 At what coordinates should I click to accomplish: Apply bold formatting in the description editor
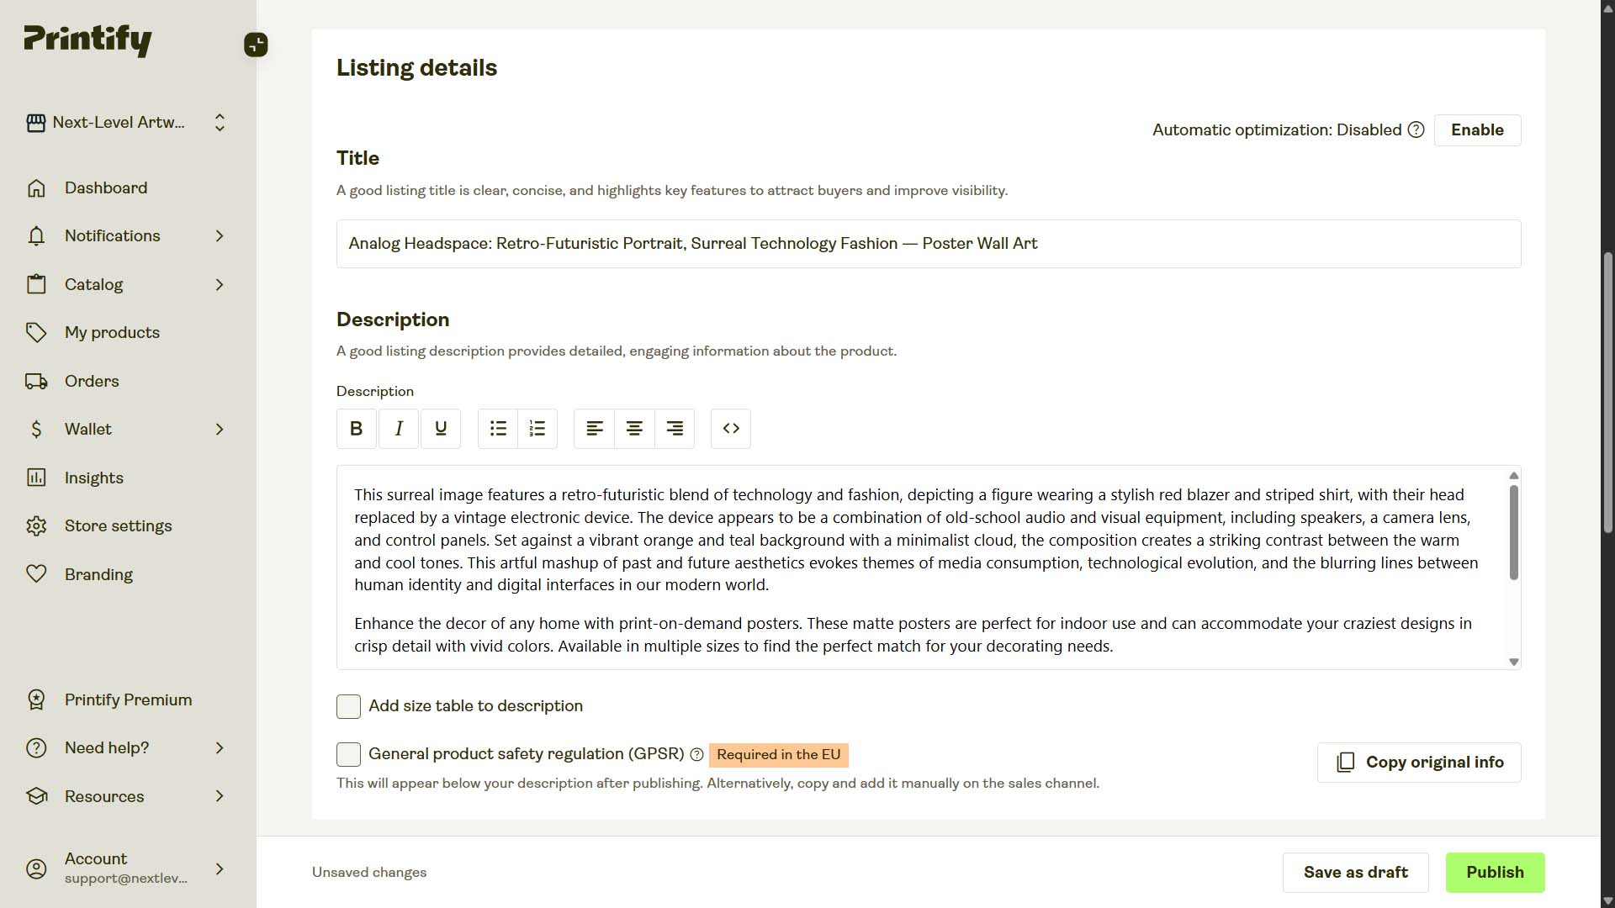point(356,429)
